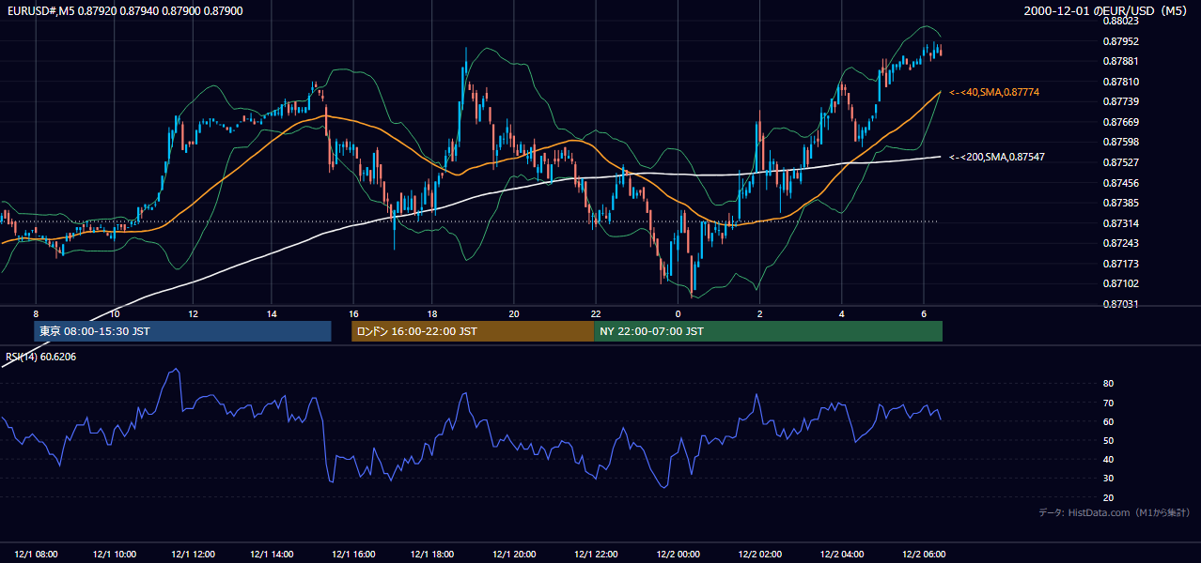Click the RSI(14) 60.6206 indicator label
Viewport: 1201px width, 563px height.
coord(40,357)
